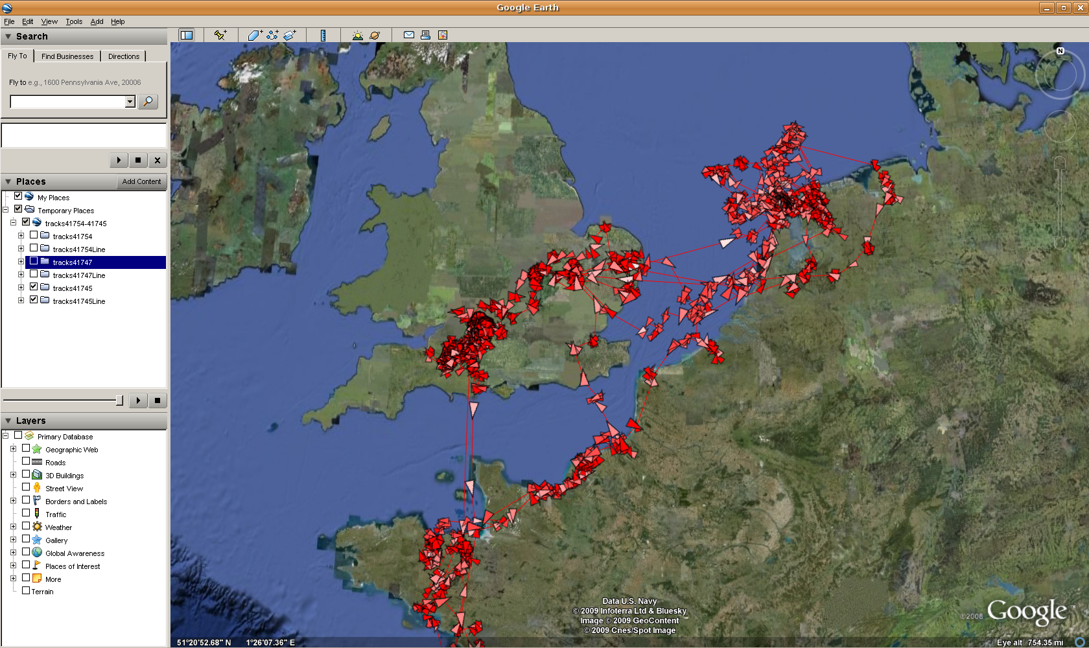Click the Email envelope icon
Viewport: 1089px width, 648px height.
pos(409,35)
